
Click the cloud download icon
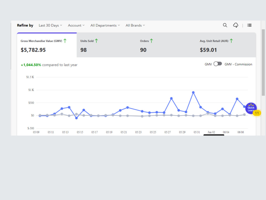(x=236, y=25)
